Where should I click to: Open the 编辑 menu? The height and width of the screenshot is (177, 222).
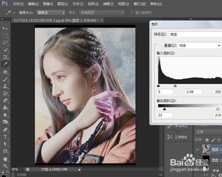click(x=33, y=4)
